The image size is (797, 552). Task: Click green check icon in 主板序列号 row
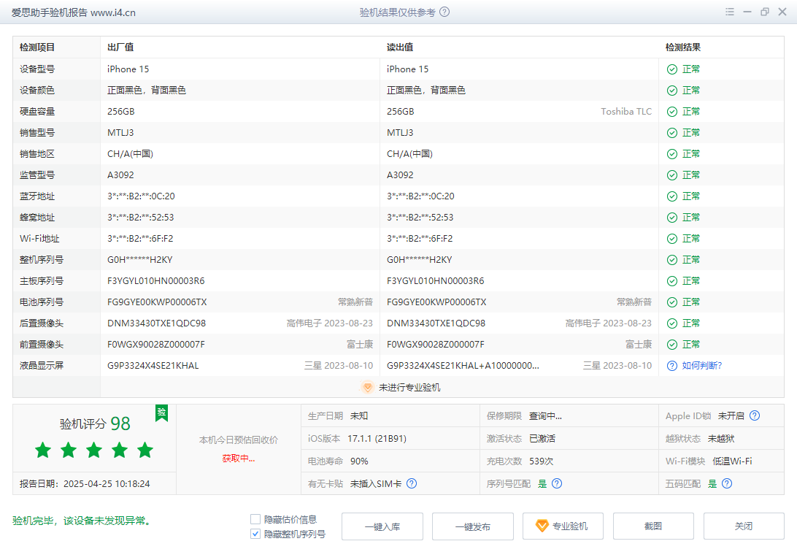(672, 281)
